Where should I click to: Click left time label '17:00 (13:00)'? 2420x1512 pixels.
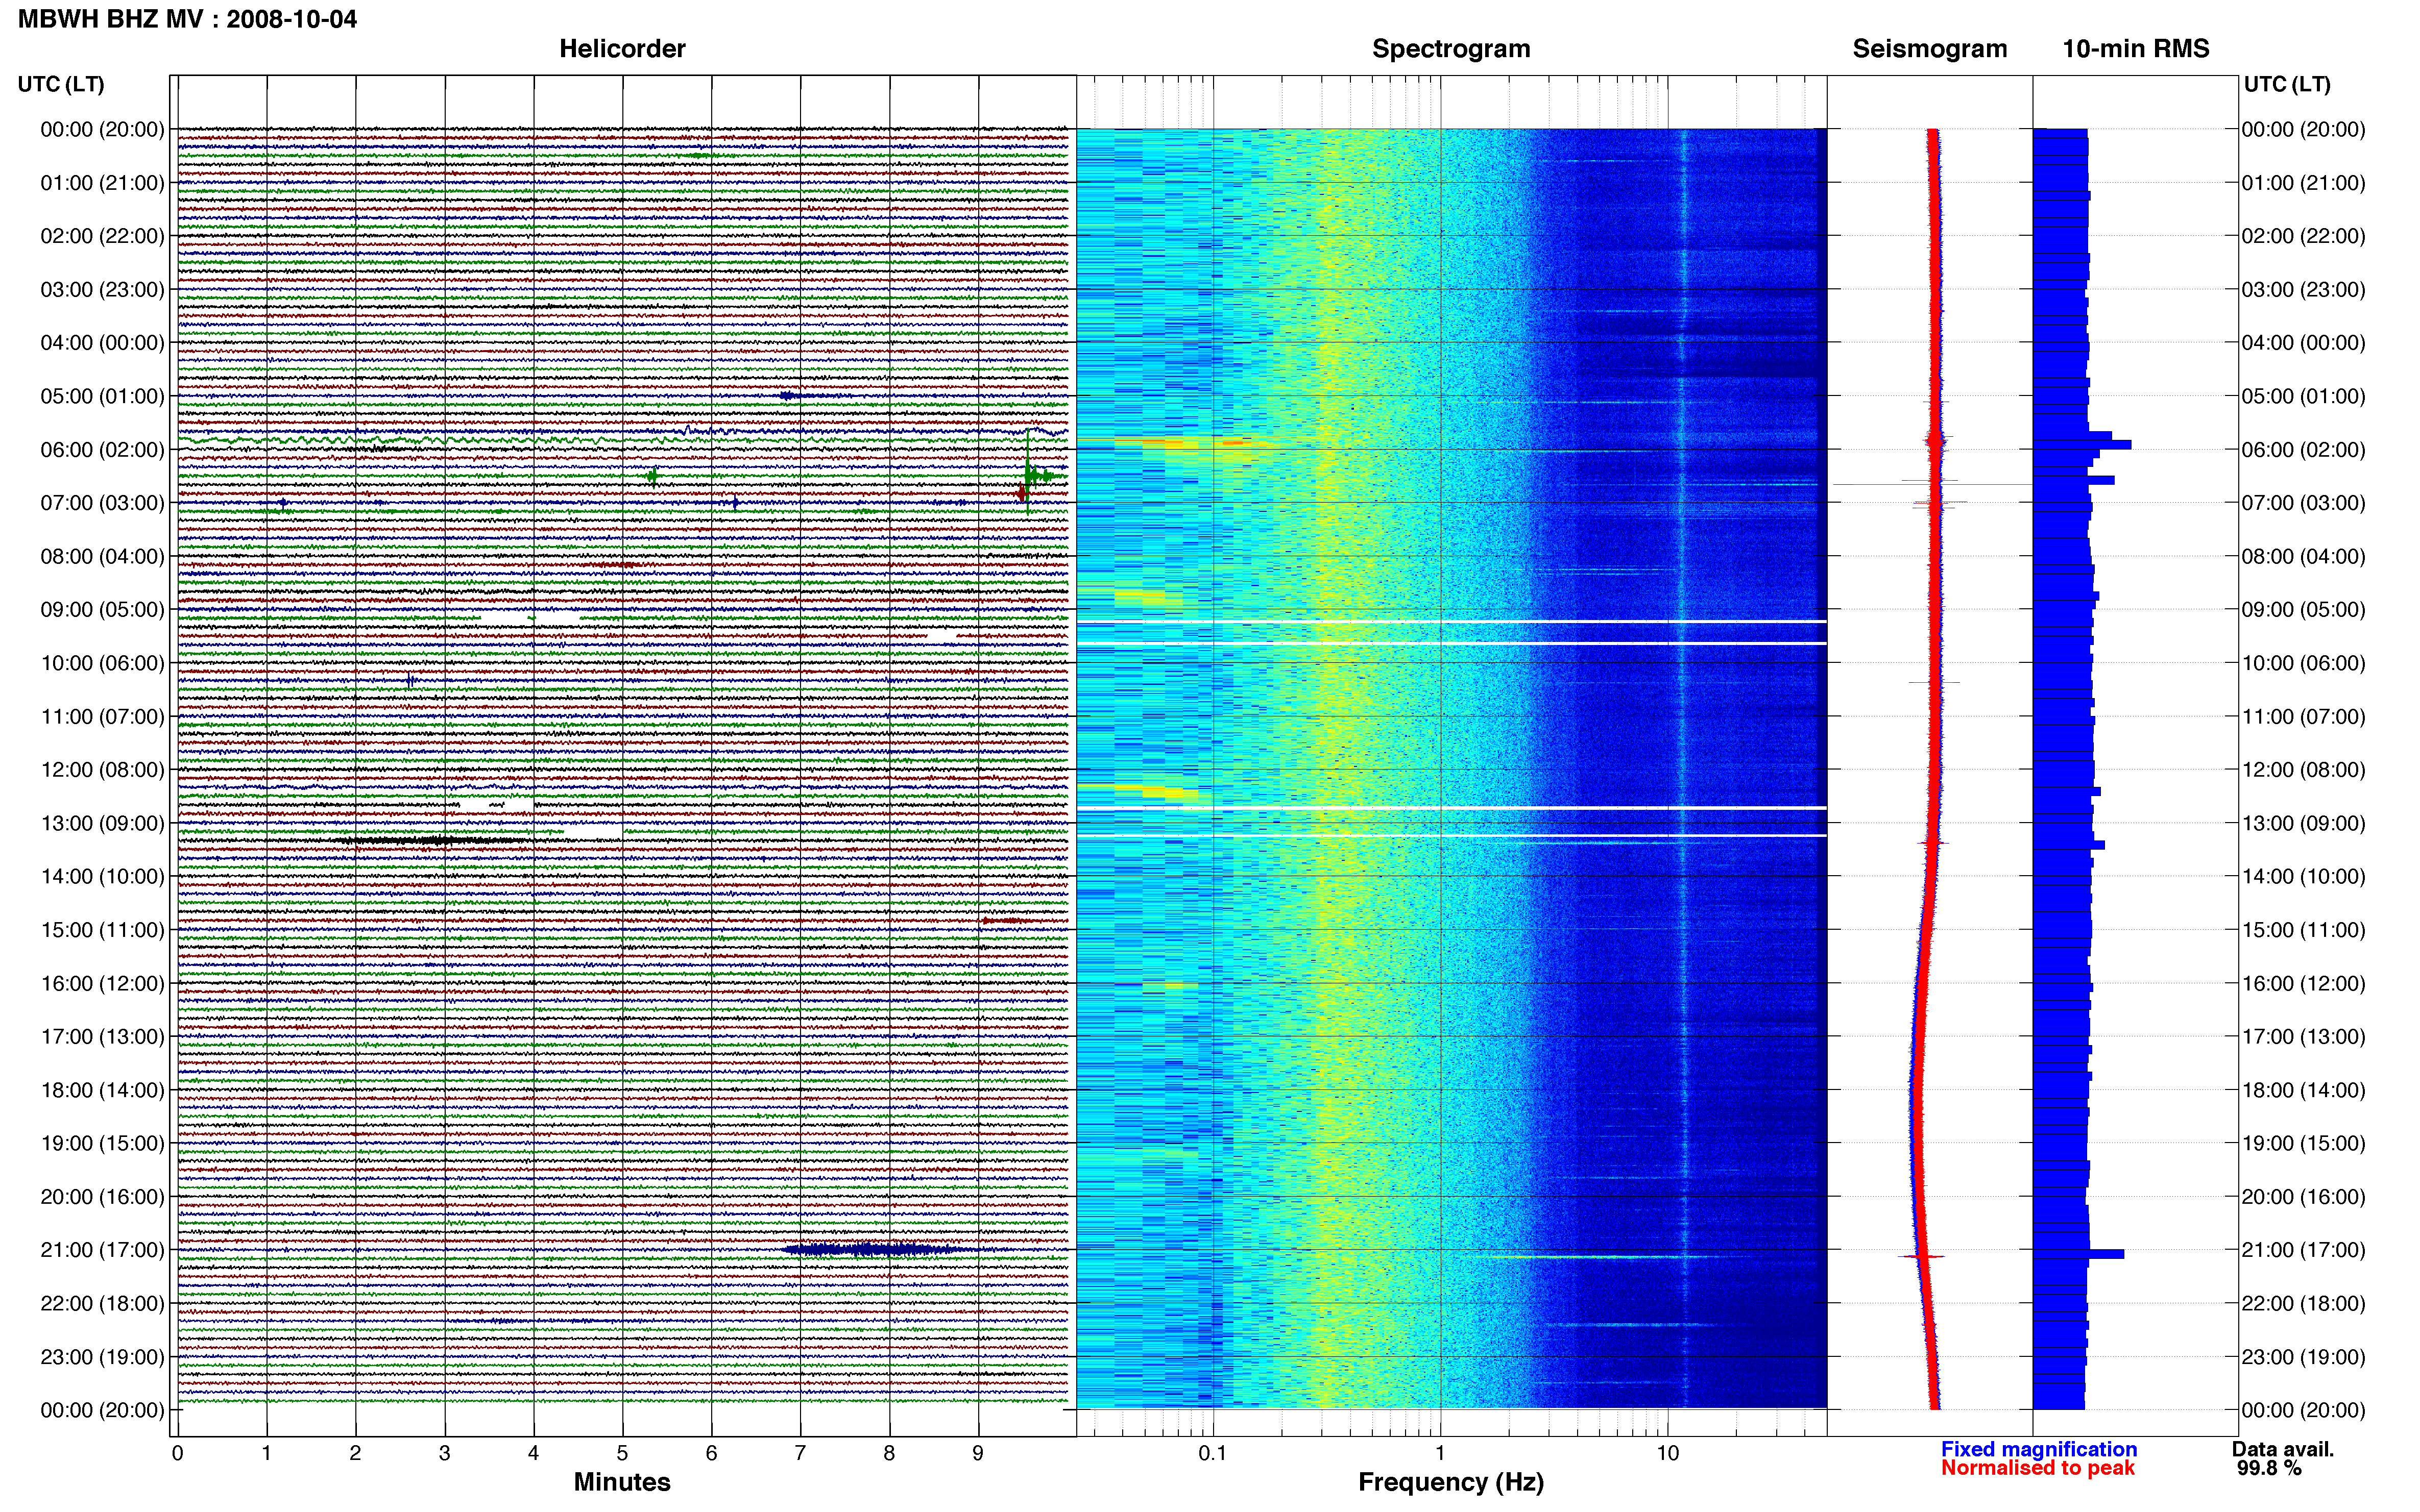[x=102, y=1036]
